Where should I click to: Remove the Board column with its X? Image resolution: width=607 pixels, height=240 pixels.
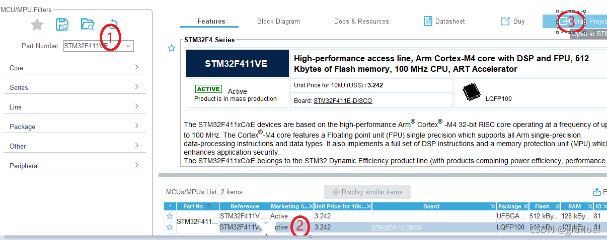click(493, 206)
